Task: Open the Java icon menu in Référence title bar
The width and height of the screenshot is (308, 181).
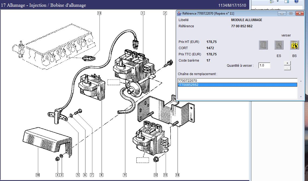Action: point(179,14)
